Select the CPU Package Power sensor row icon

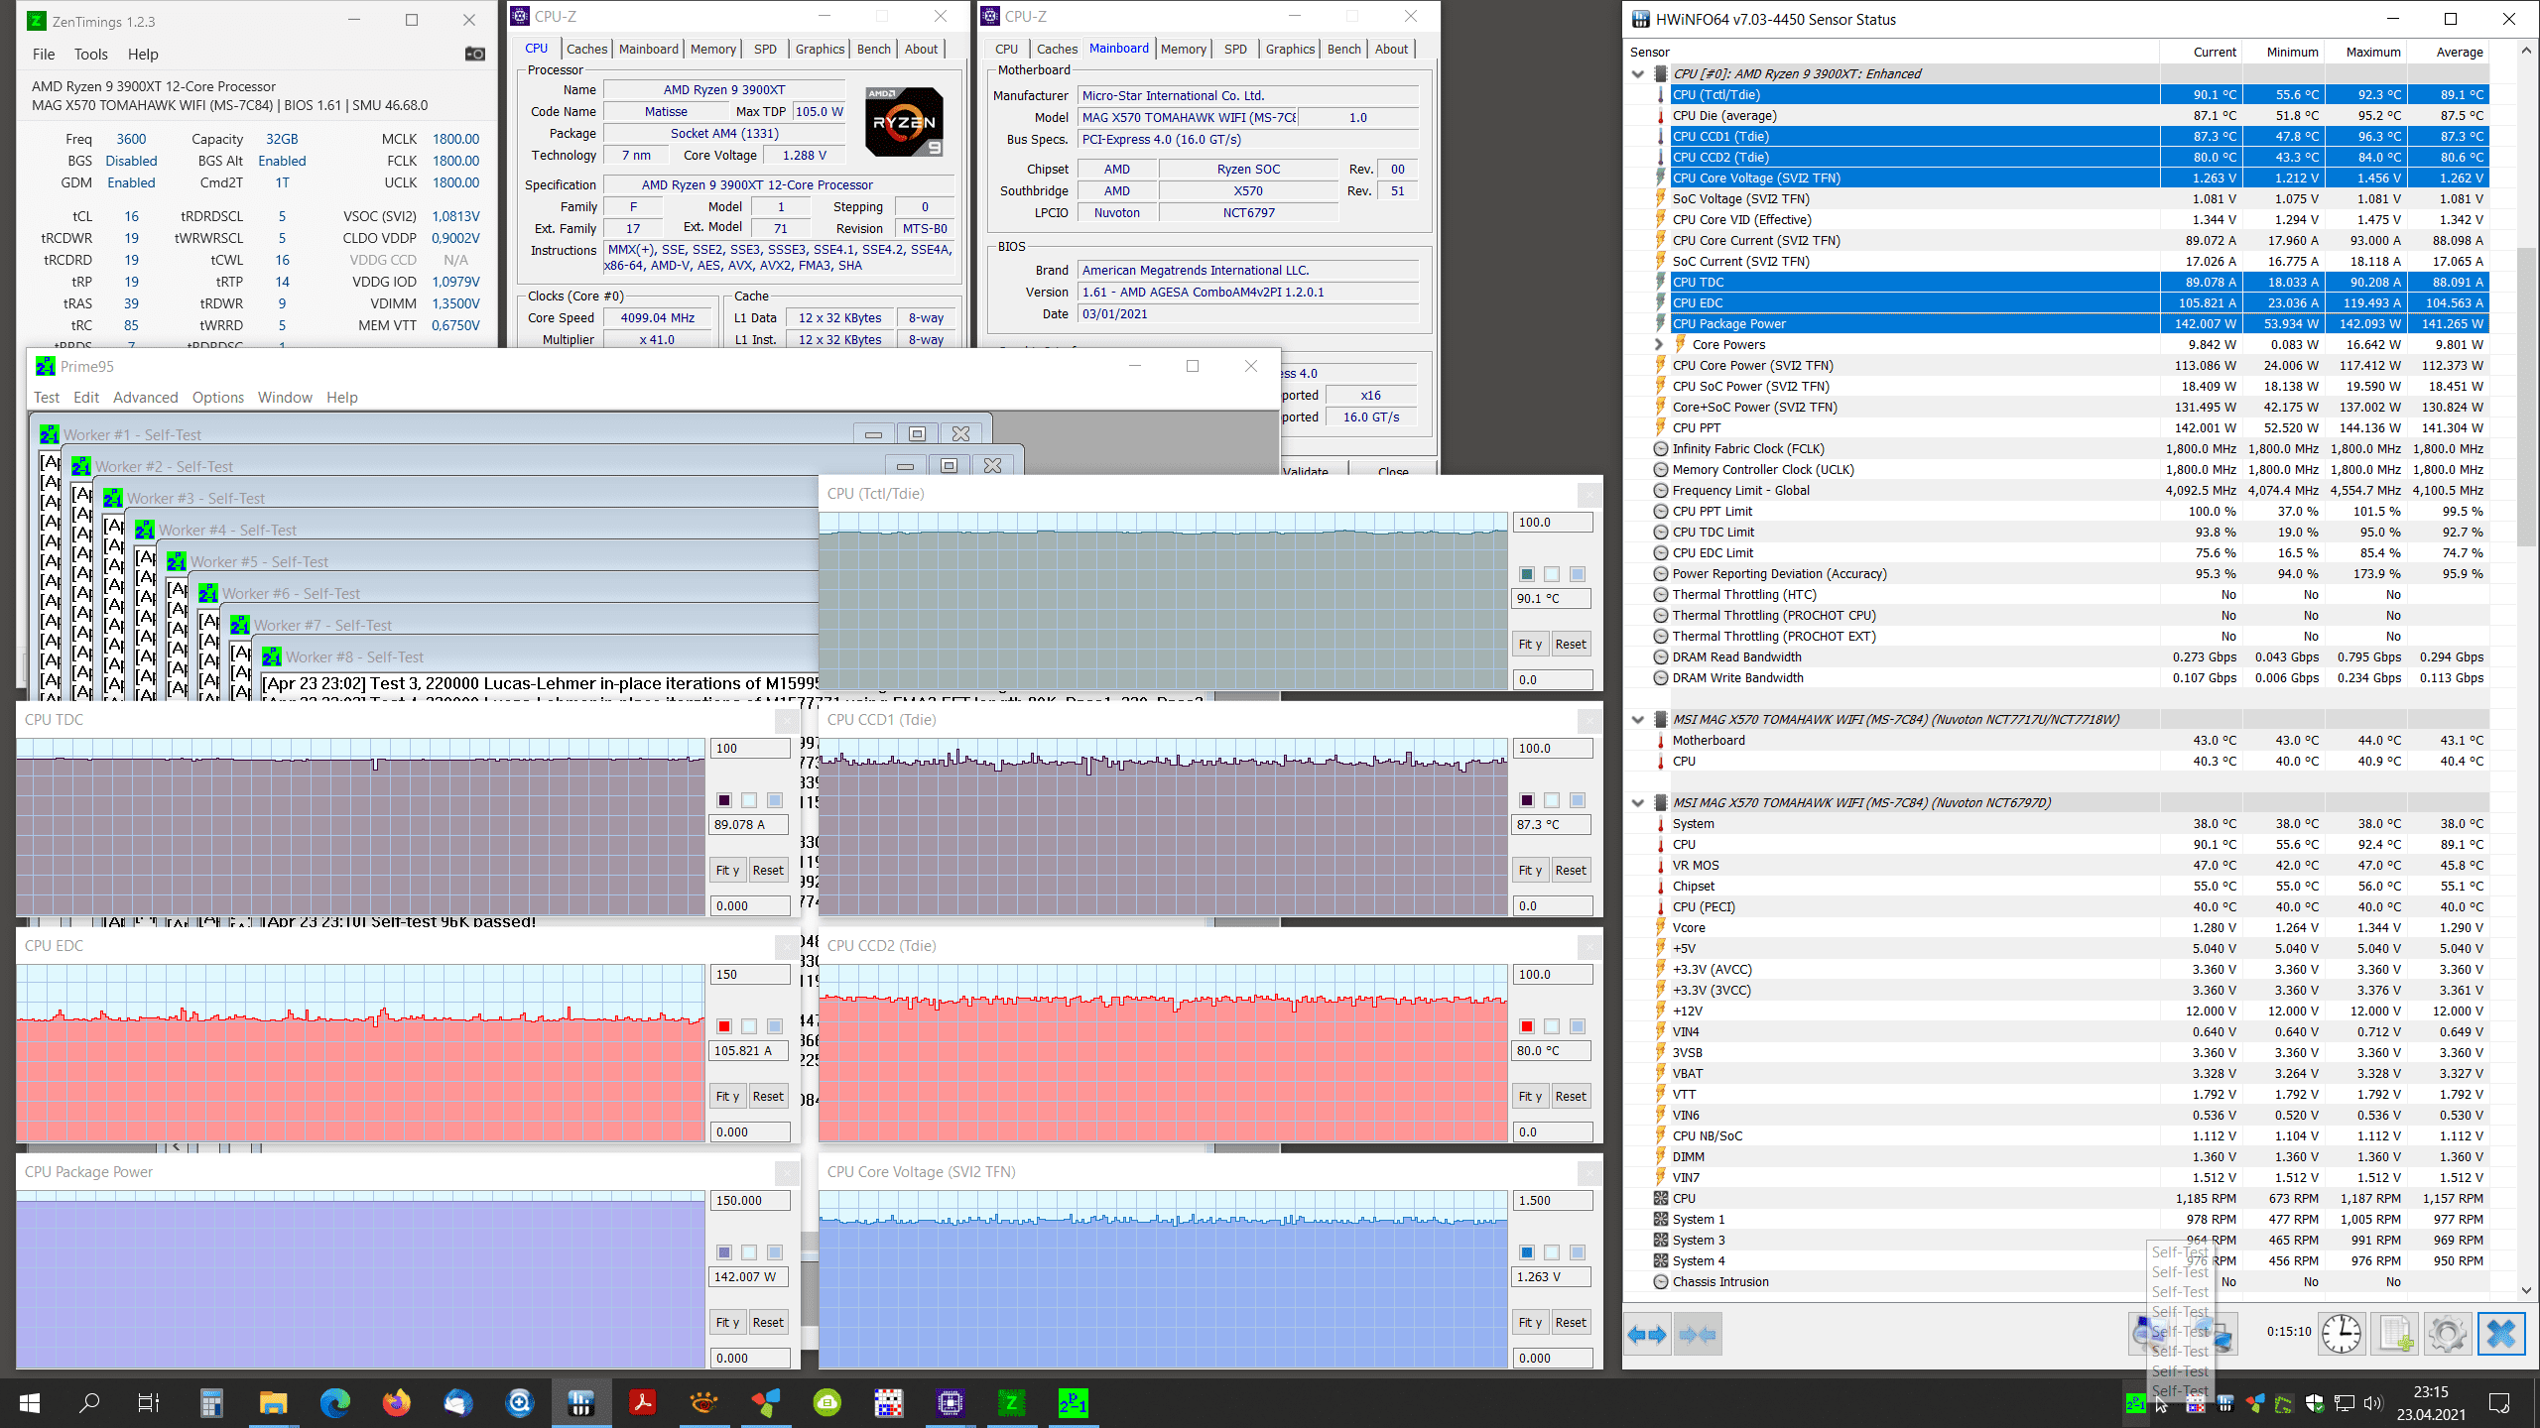(x=1661, y=323)
